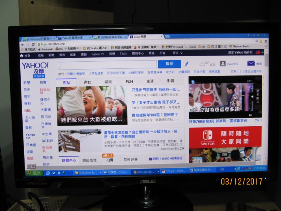Screen dimensions: 281x211
Task: Click the CH language indicator in taskbar
Action: [x=222, y=169]
